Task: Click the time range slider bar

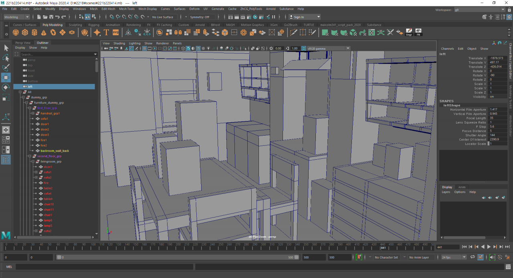Action: point(176,257)
